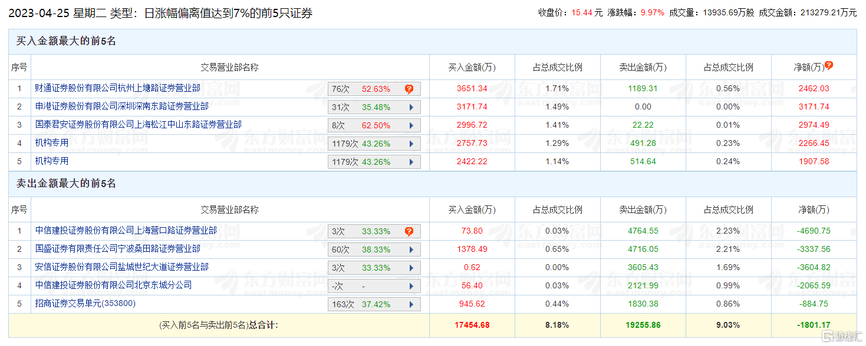This screenshot has height=346, width=866.
Task: Select the 卖出金额最大的前5名 section heading
Action: (66, 184)
